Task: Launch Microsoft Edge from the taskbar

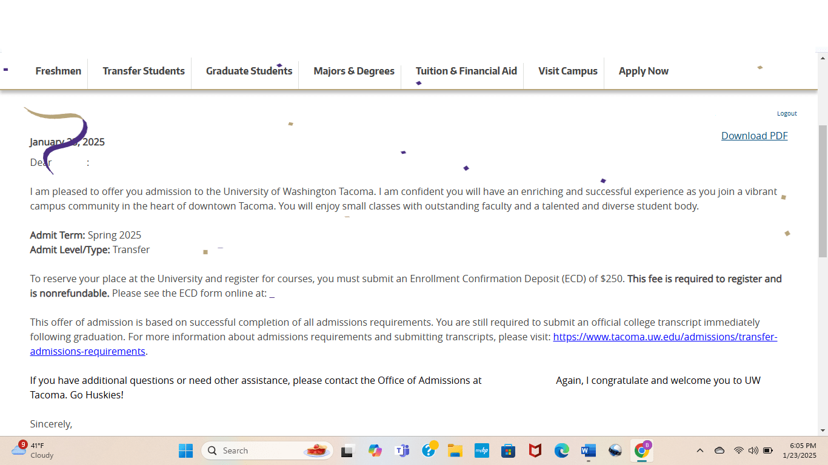Action: tap(562, 450)
